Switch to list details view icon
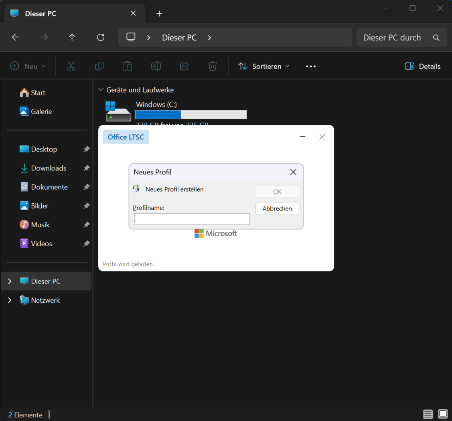452x421 pixels. 428,414
